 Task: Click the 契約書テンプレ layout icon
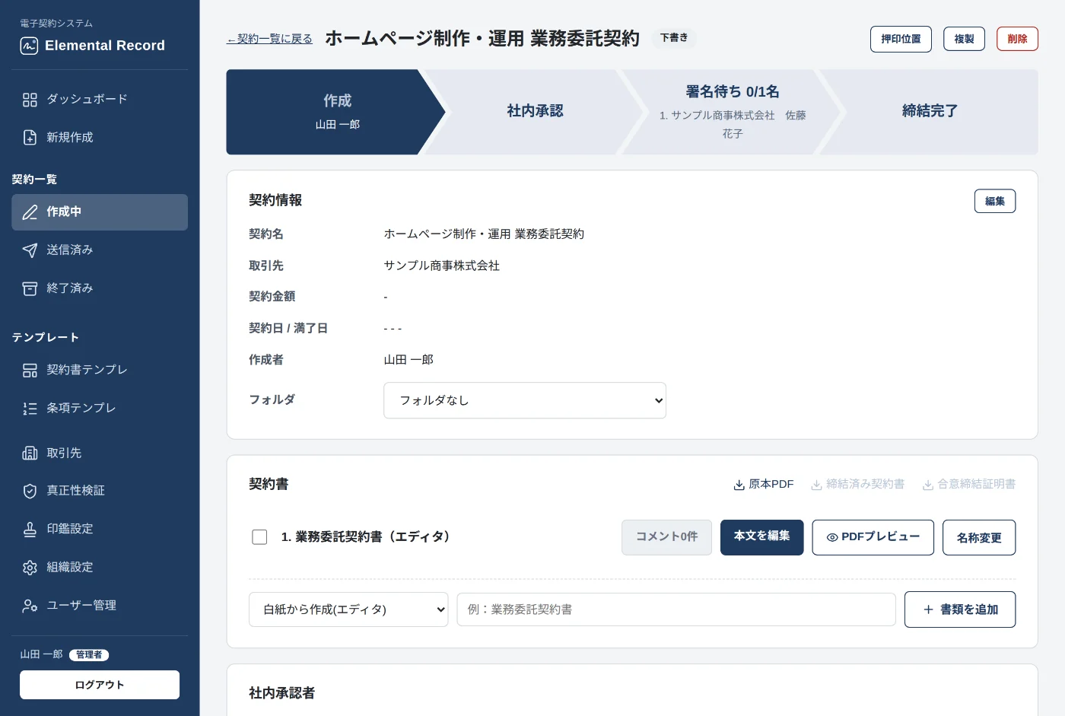tap(30, 371)
